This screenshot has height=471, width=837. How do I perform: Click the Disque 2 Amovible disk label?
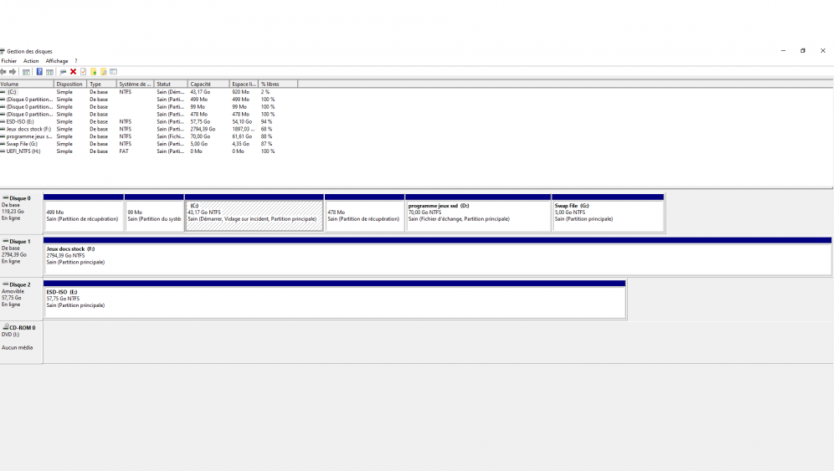coord(22,299)
